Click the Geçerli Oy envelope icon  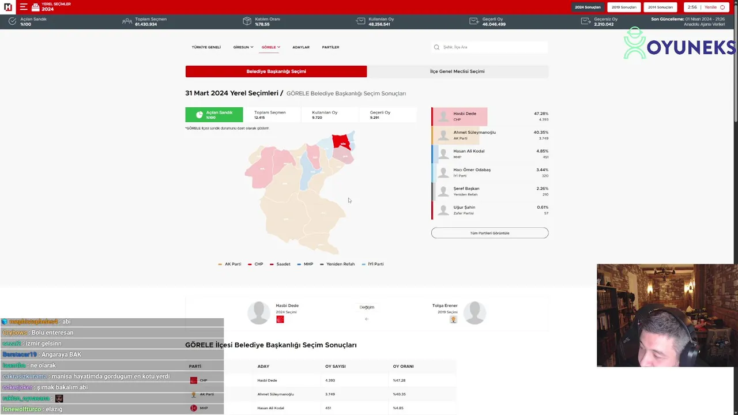click(474, 21)
